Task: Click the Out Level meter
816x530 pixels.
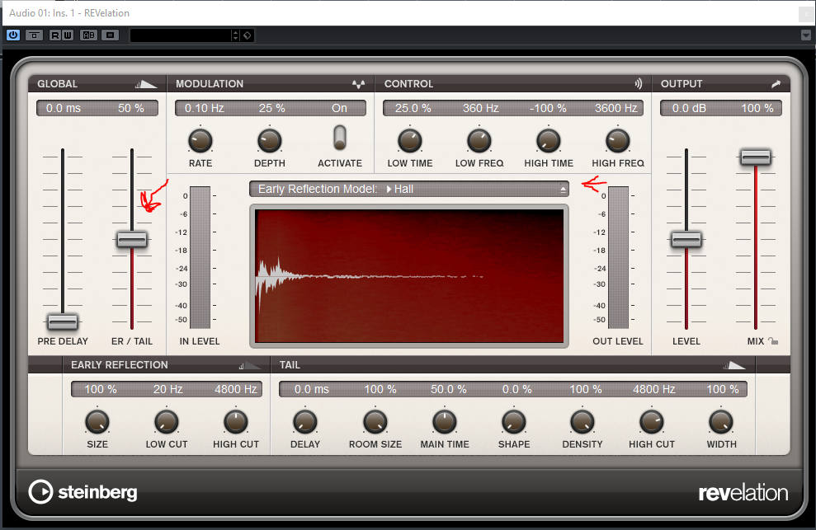Action: 618,257
